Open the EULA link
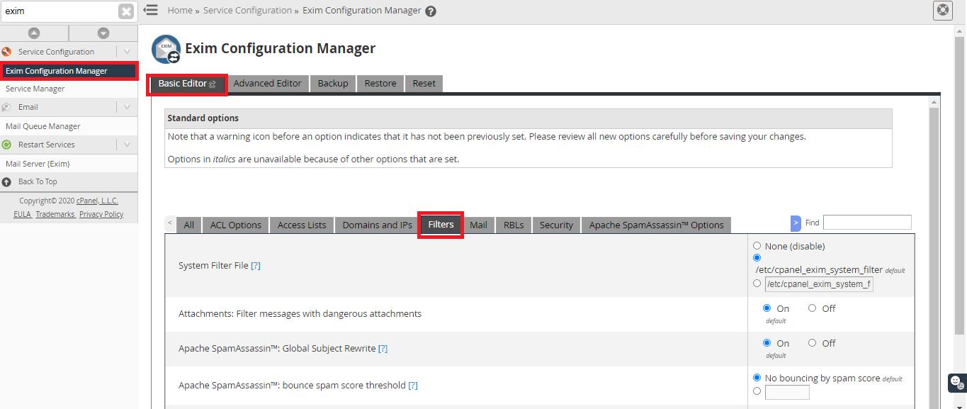 tap(22, 214)
